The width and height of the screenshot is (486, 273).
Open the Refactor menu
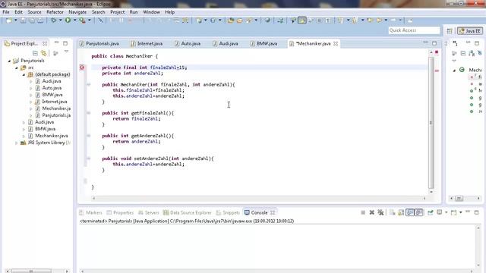(x=55, y=12)
